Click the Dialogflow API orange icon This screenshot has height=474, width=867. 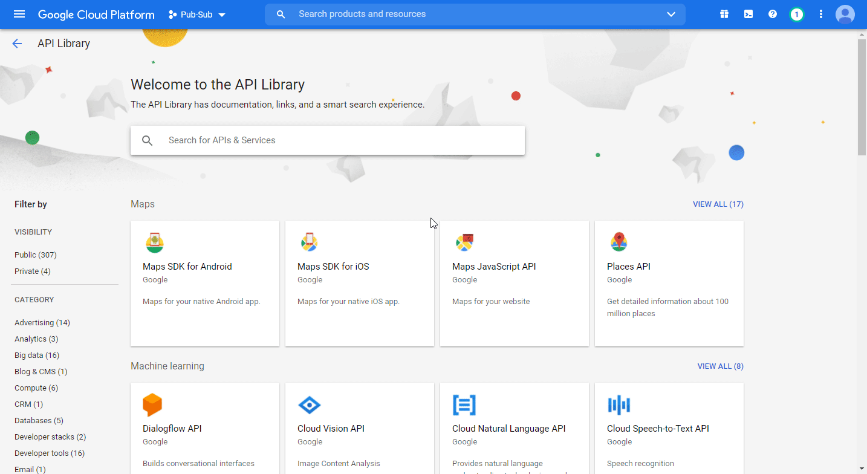[x=152, y=404]
